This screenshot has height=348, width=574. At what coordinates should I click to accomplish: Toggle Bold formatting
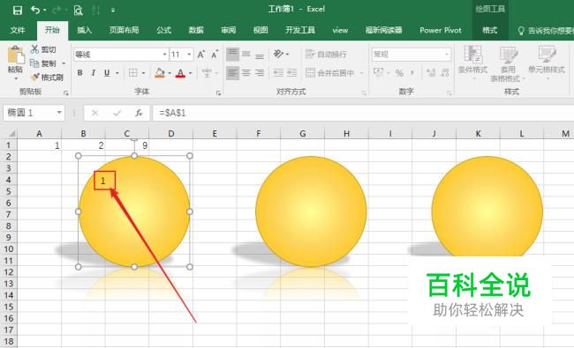tap(79, 72)
